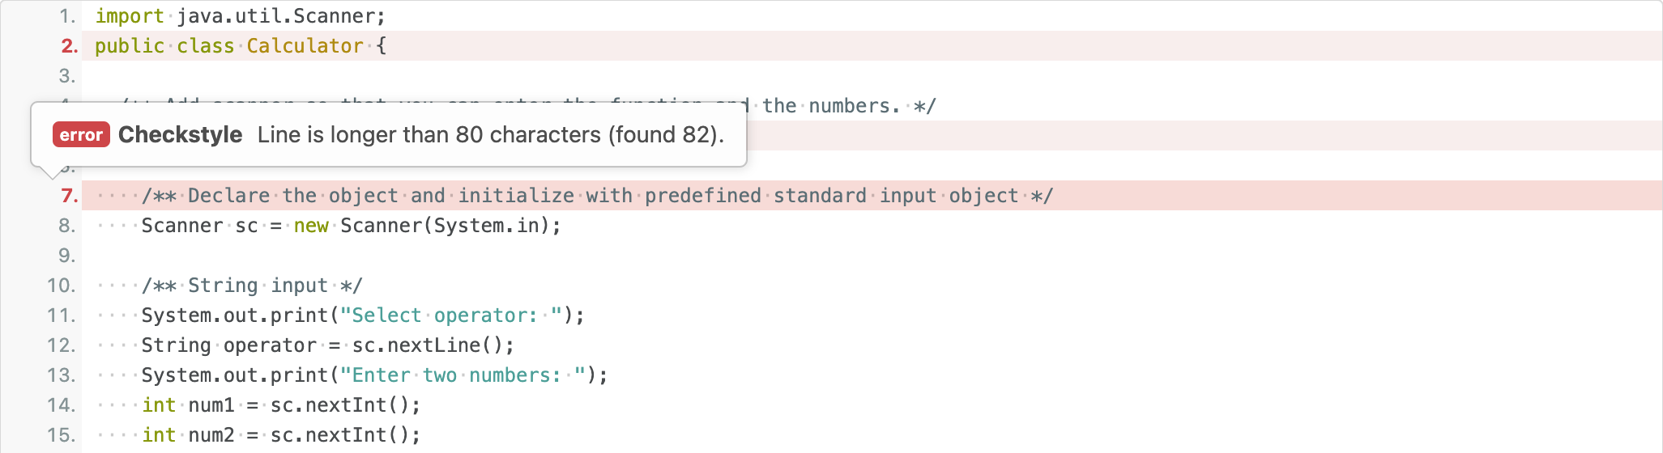This screenshot has width=1663, height=453.
Task: Click the highlighted Declare the object comment
Action: coord(597,196)
